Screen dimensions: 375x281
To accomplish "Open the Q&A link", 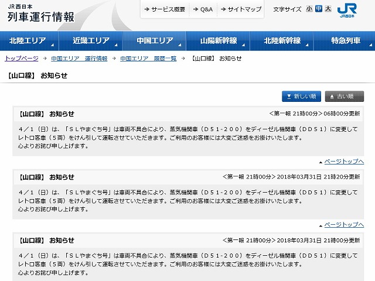I will [203, 9].
